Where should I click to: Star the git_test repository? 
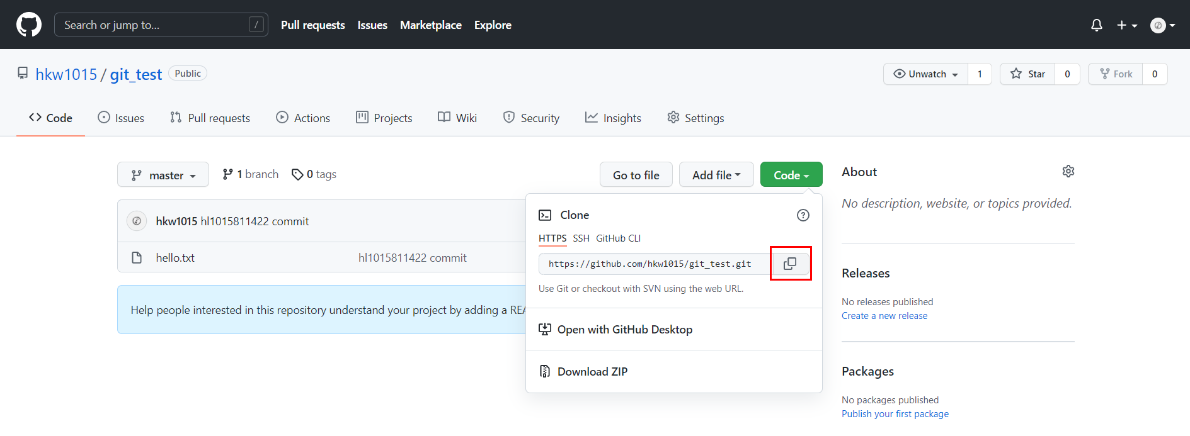1027,74
